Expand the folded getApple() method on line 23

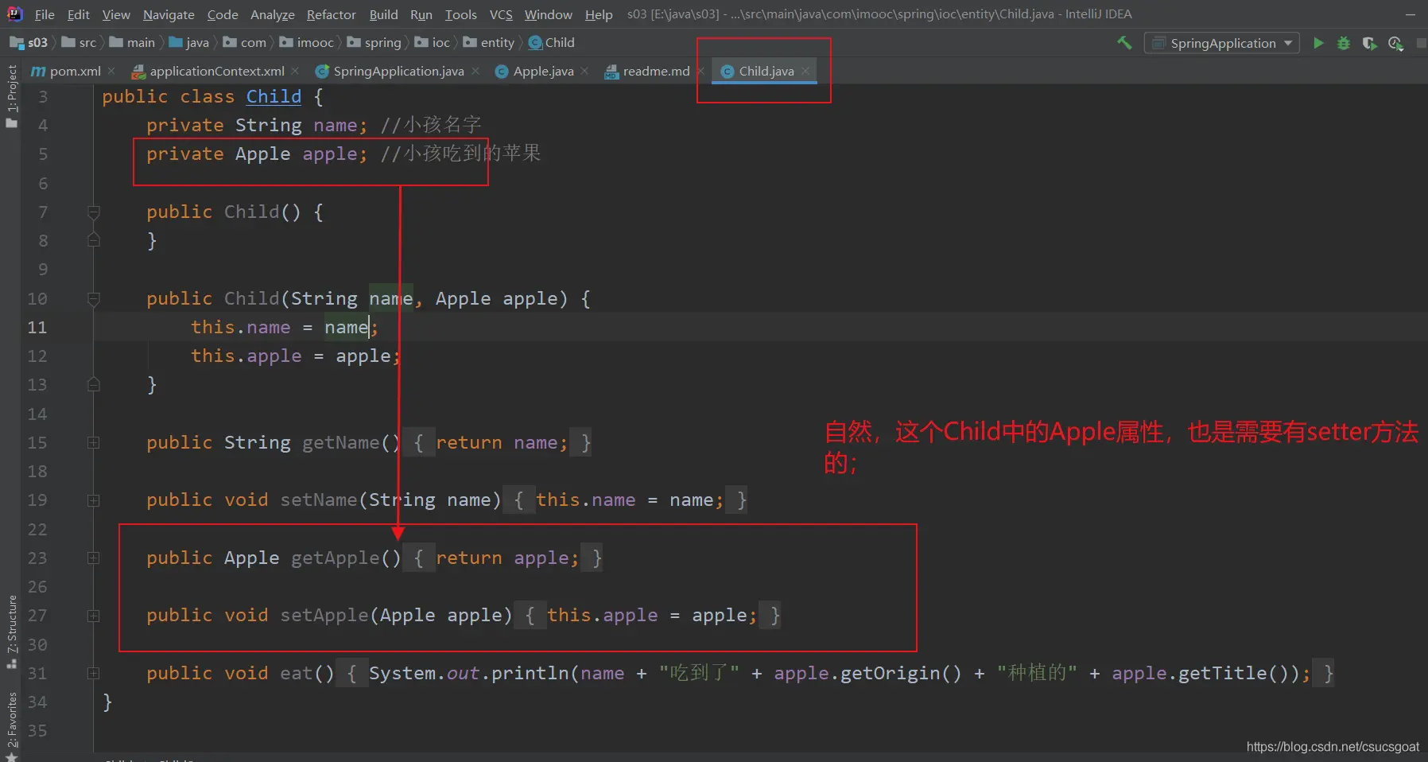click(x=93, y=558)
